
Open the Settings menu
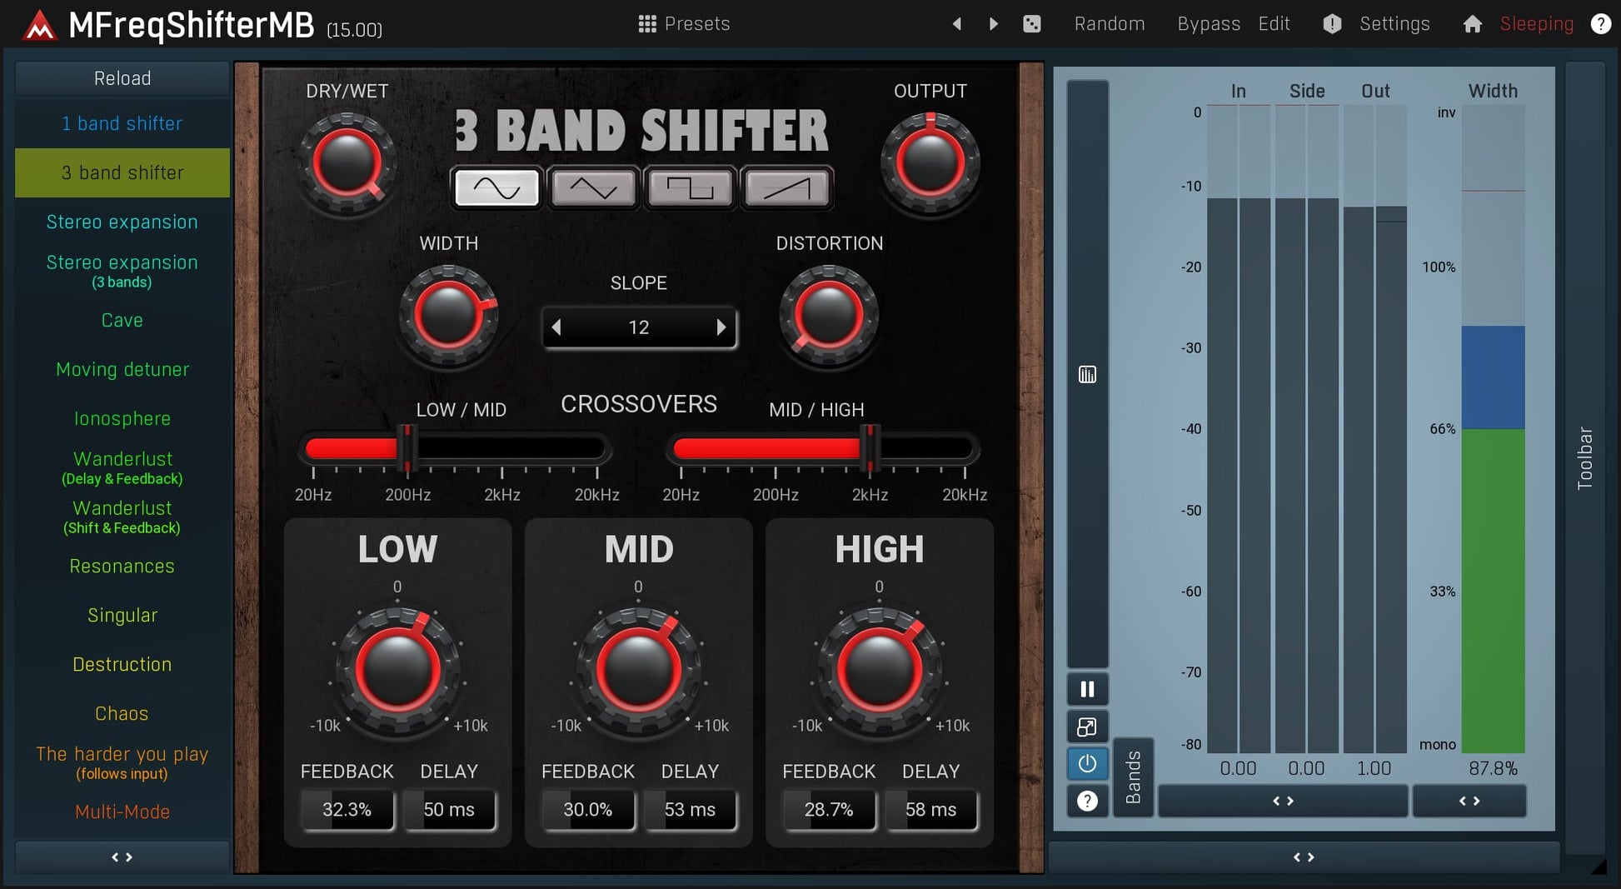1394,23
